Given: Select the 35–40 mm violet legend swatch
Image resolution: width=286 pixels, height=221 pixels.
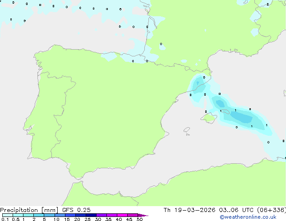Looking at the screenshot, I should (x=112, y=215).
